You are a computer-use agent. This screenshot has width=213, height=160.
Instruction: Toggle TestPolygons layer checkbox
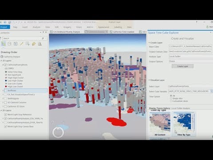click(6, 98)
